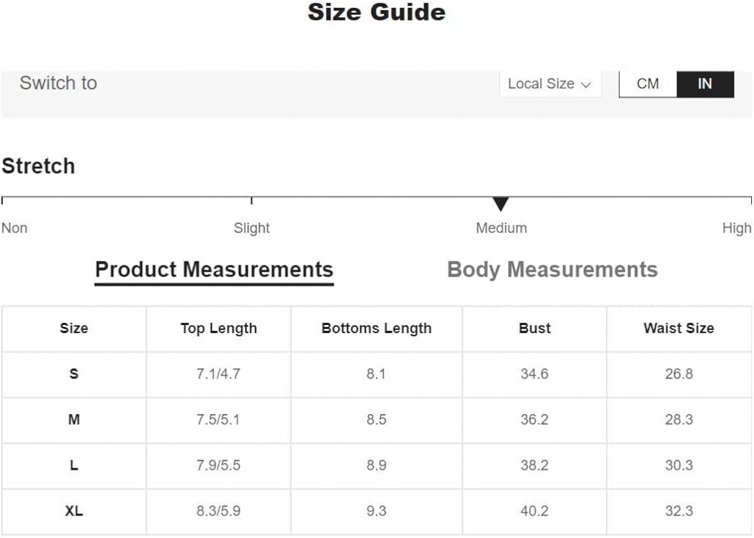
Task: Select the S size row
Action: tap(377, 374)
